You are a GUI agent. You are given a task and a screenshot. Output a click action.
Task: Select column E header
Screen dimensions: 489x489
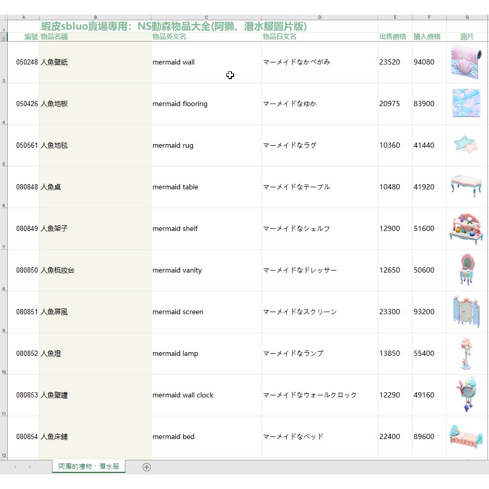click(395, 18)
